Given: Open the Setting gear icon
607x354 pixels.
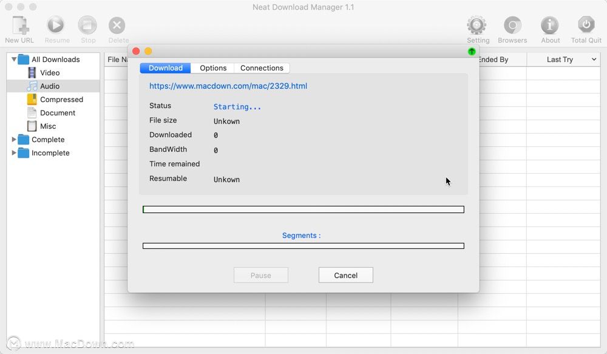Looking at the screenshot, I should 476,25.
